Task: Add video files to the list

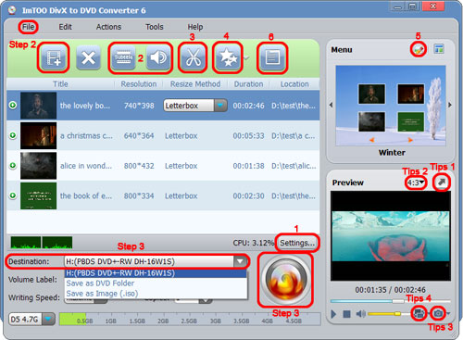Action: click(x=53, y=57)
